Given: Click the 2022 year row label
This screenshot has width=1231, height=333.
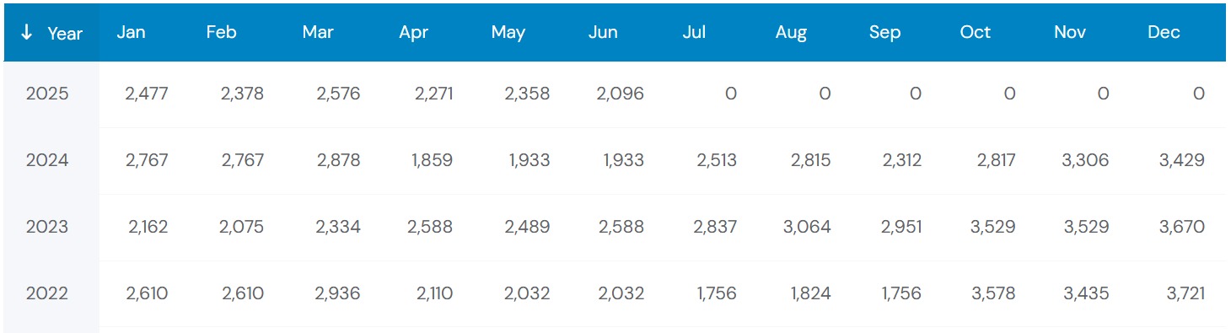Looking at the screenshot, I should [x=47, y=293].
